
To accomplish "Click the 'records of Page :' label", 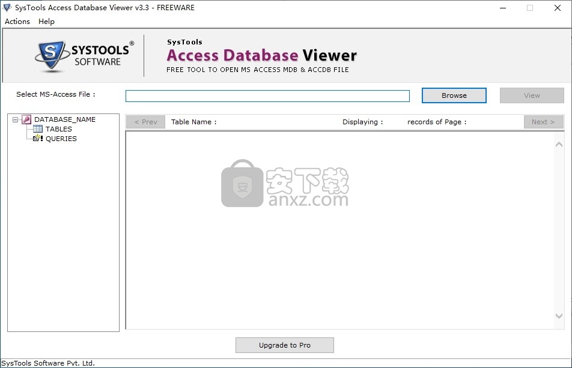I will coord(437,122).
